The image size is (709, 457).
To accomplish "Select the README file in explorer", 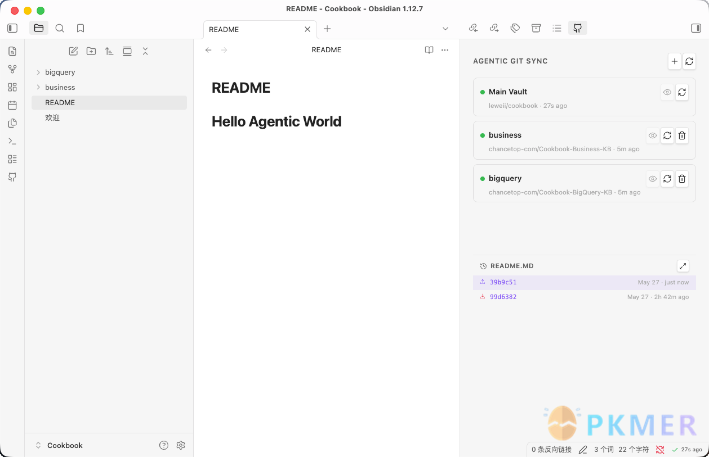I will 109,102.
